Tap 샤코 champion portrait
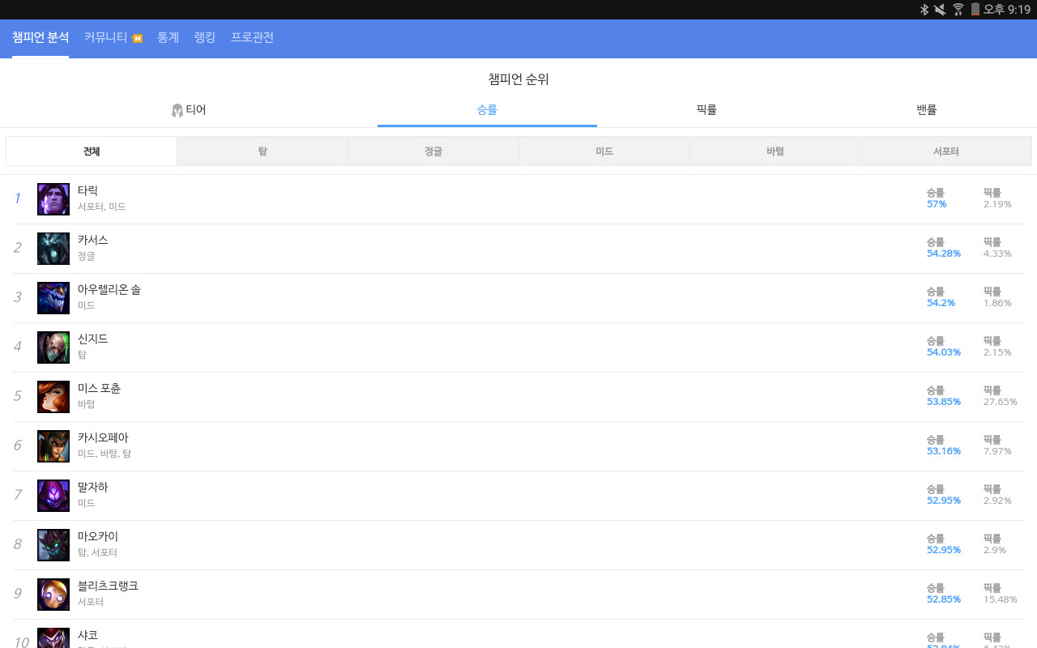1037x648 pixels. (x=53, y=638)
